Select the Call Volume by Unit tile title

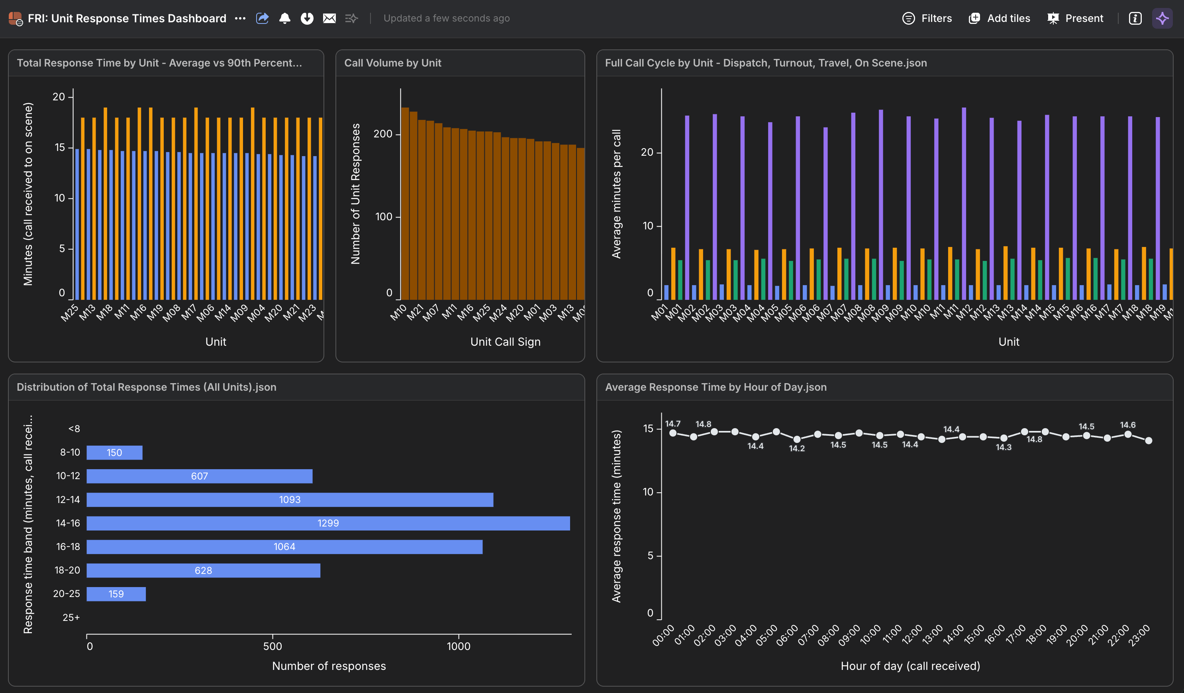click(x=393, y=63)
